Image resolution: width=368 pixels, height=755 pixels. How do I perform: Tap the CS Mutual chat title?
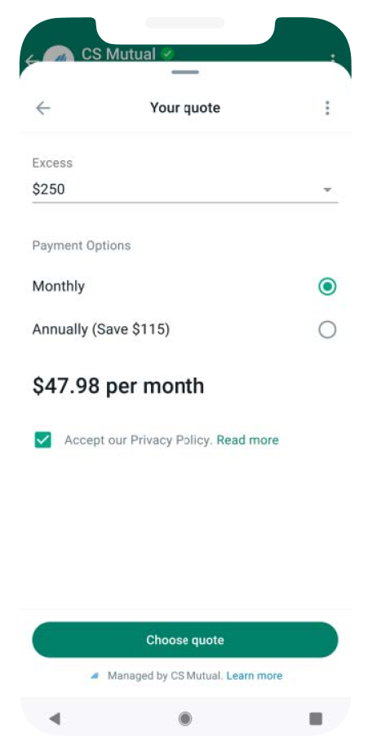(118, 54)
